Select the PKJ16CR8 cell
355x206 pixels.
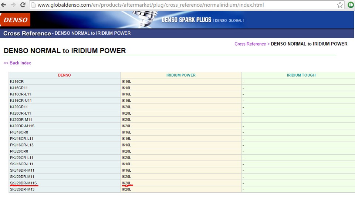[x=64, y=132]
